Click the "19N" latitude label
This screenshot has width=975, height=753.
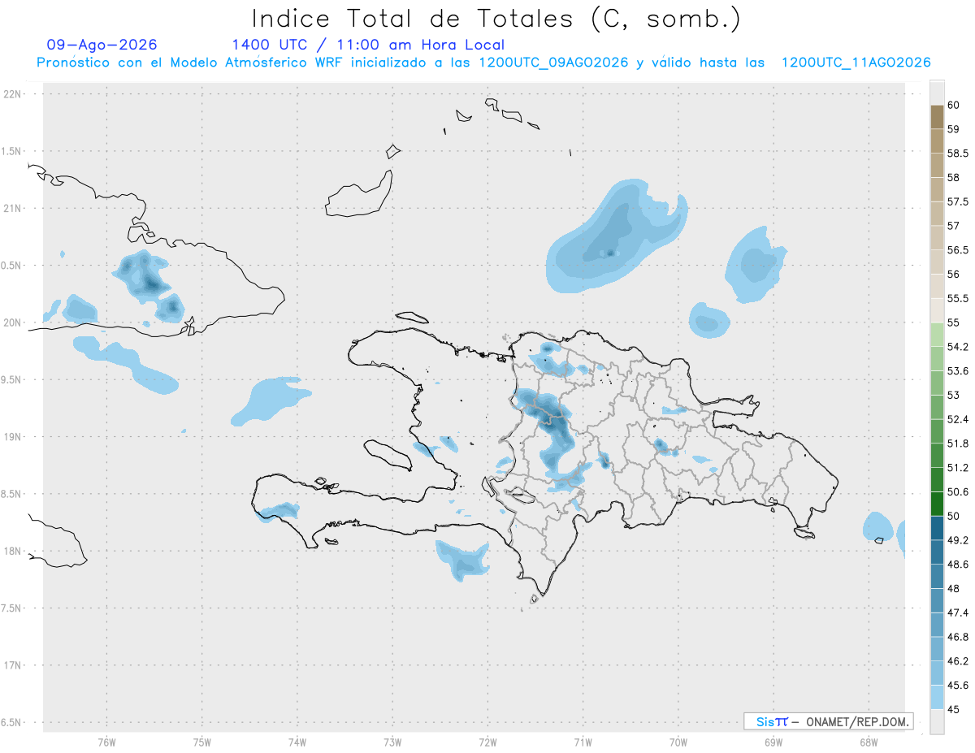pyautogui.click(x=14, y=437)
